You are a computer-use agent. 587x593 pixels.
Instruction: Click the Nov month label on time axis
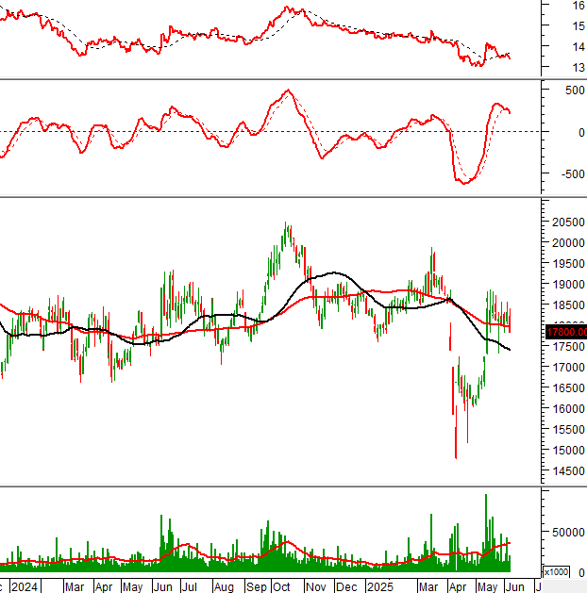(x=316, y=586)
